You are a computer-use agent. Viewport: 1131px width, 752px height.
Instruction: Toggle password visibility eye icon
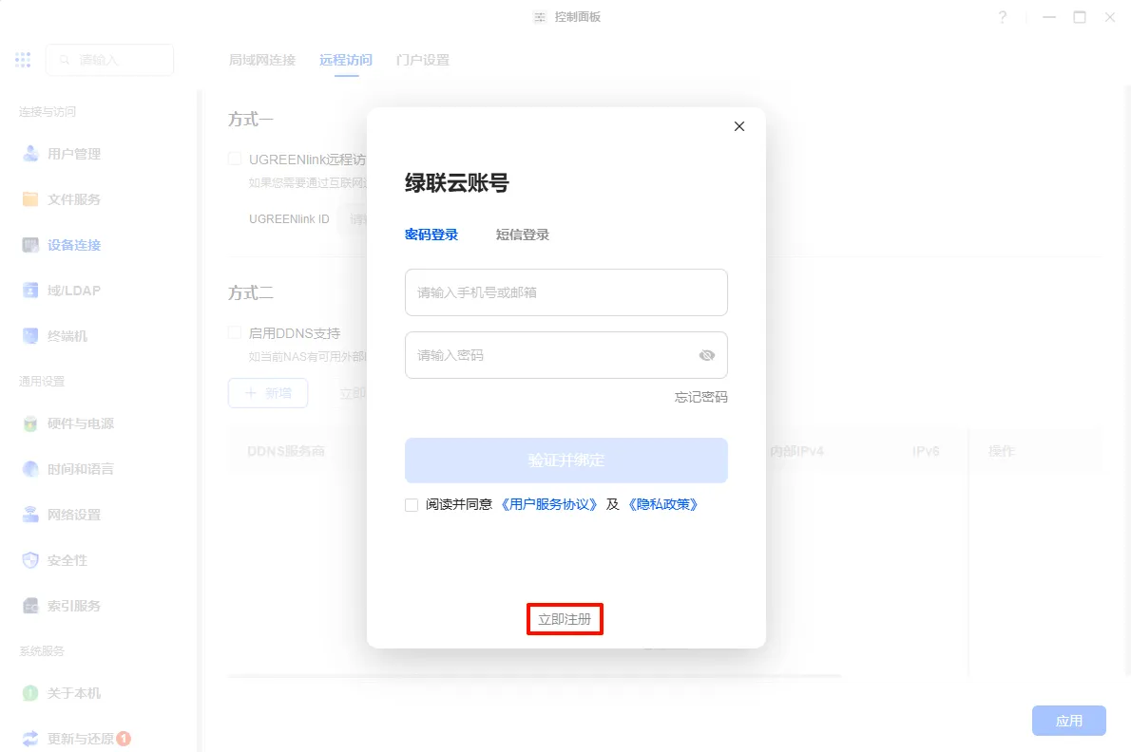pyautogui.click(x=706, y=355)
